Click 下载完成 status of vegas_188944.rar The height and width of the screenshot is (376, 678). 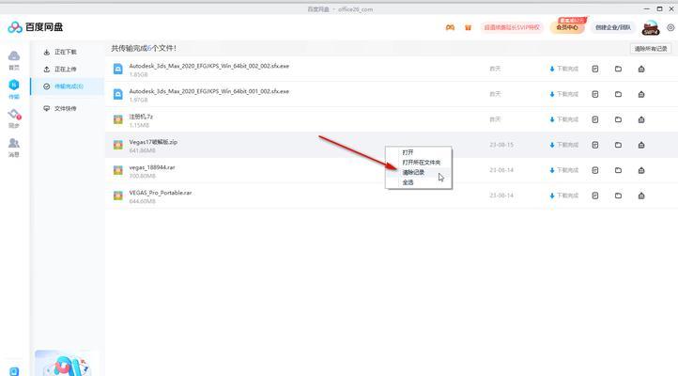pos(563,170)
